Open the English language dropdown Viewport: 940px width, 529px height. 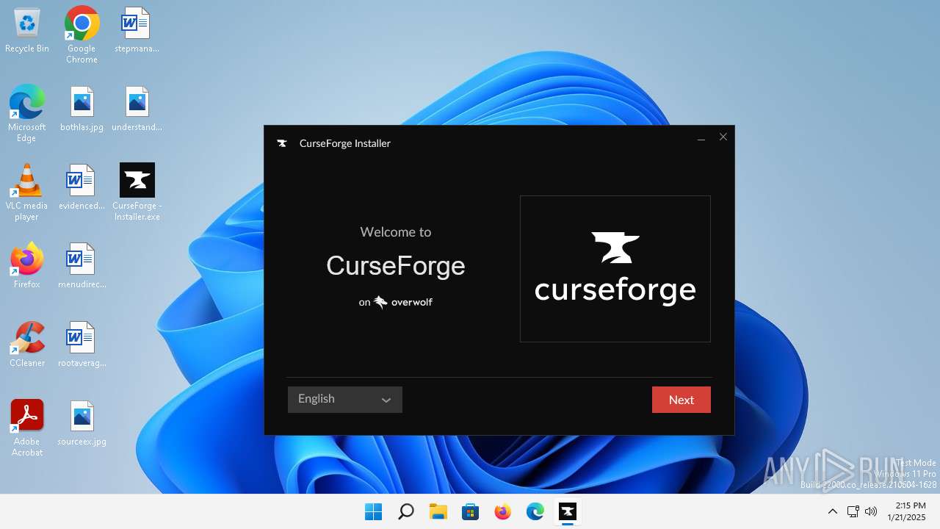pos(344,400)
